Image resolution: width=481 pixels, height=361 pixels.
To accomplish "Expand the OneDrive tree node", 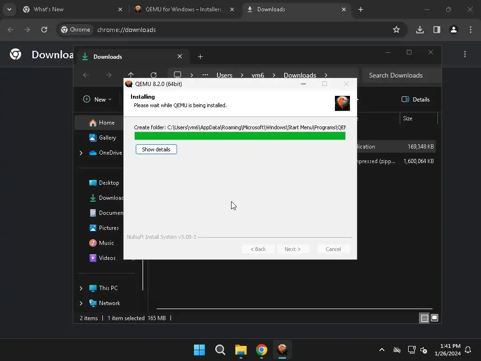I will (81, 153).
